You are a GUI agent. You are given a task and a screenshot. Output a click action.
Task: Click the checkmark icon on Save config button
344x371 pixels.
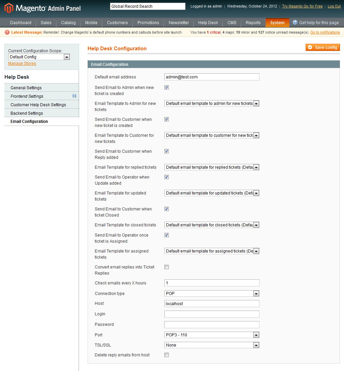click(x=310, y=48)
